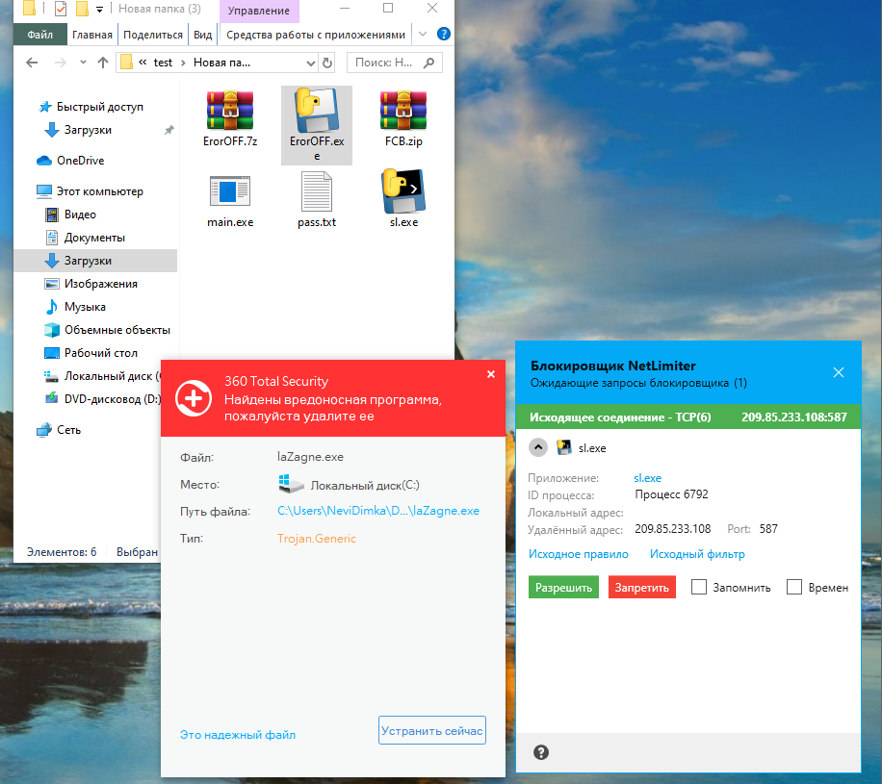This screenshot has height=784, width=882.
Task: Open Исходный фильтр link
Action: point(697,553)
